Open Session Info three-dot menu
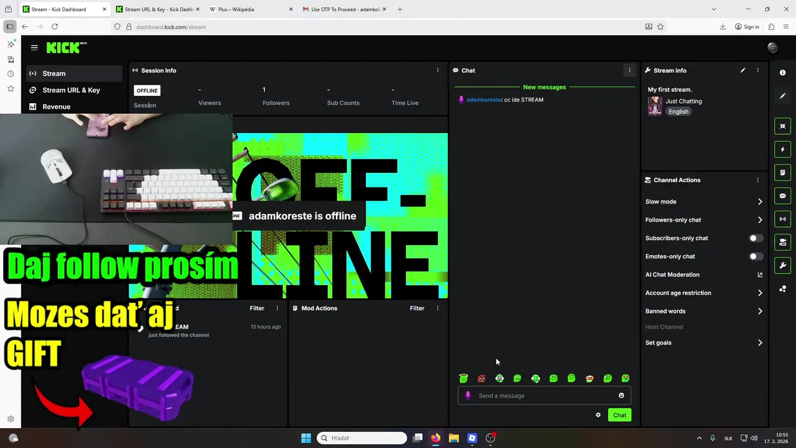This screenshot has height=448, width=796. [x=438, y=70]
